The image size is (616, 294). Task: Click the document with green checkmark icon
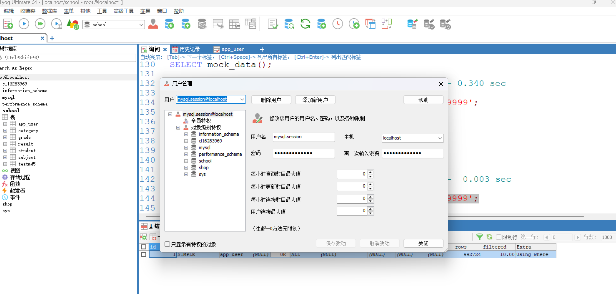[x=273, y=24]
